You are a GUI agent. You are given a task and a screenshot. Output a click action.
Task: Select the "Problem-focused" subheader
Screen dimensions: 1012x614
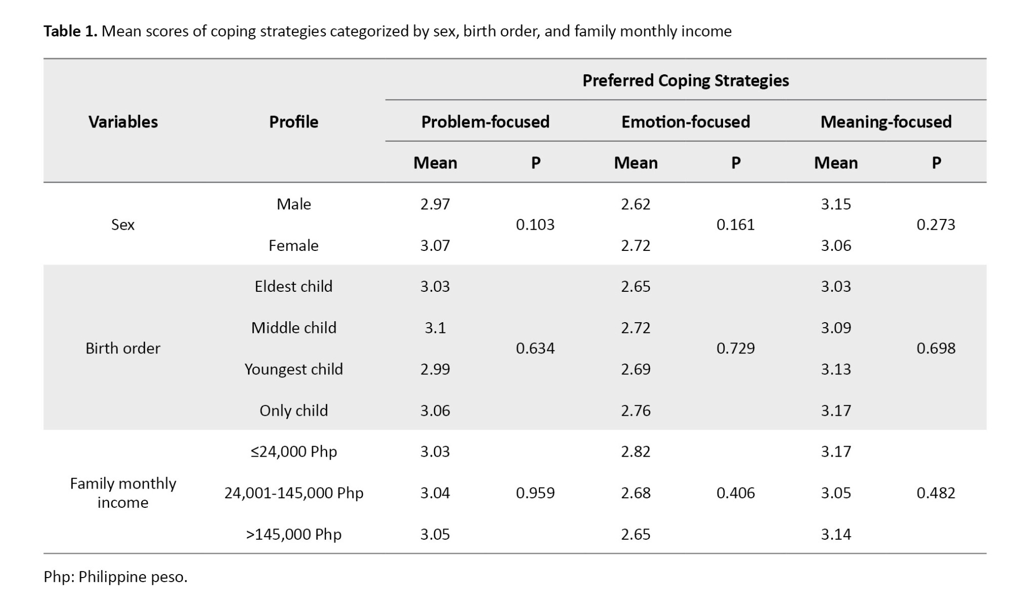485,122
